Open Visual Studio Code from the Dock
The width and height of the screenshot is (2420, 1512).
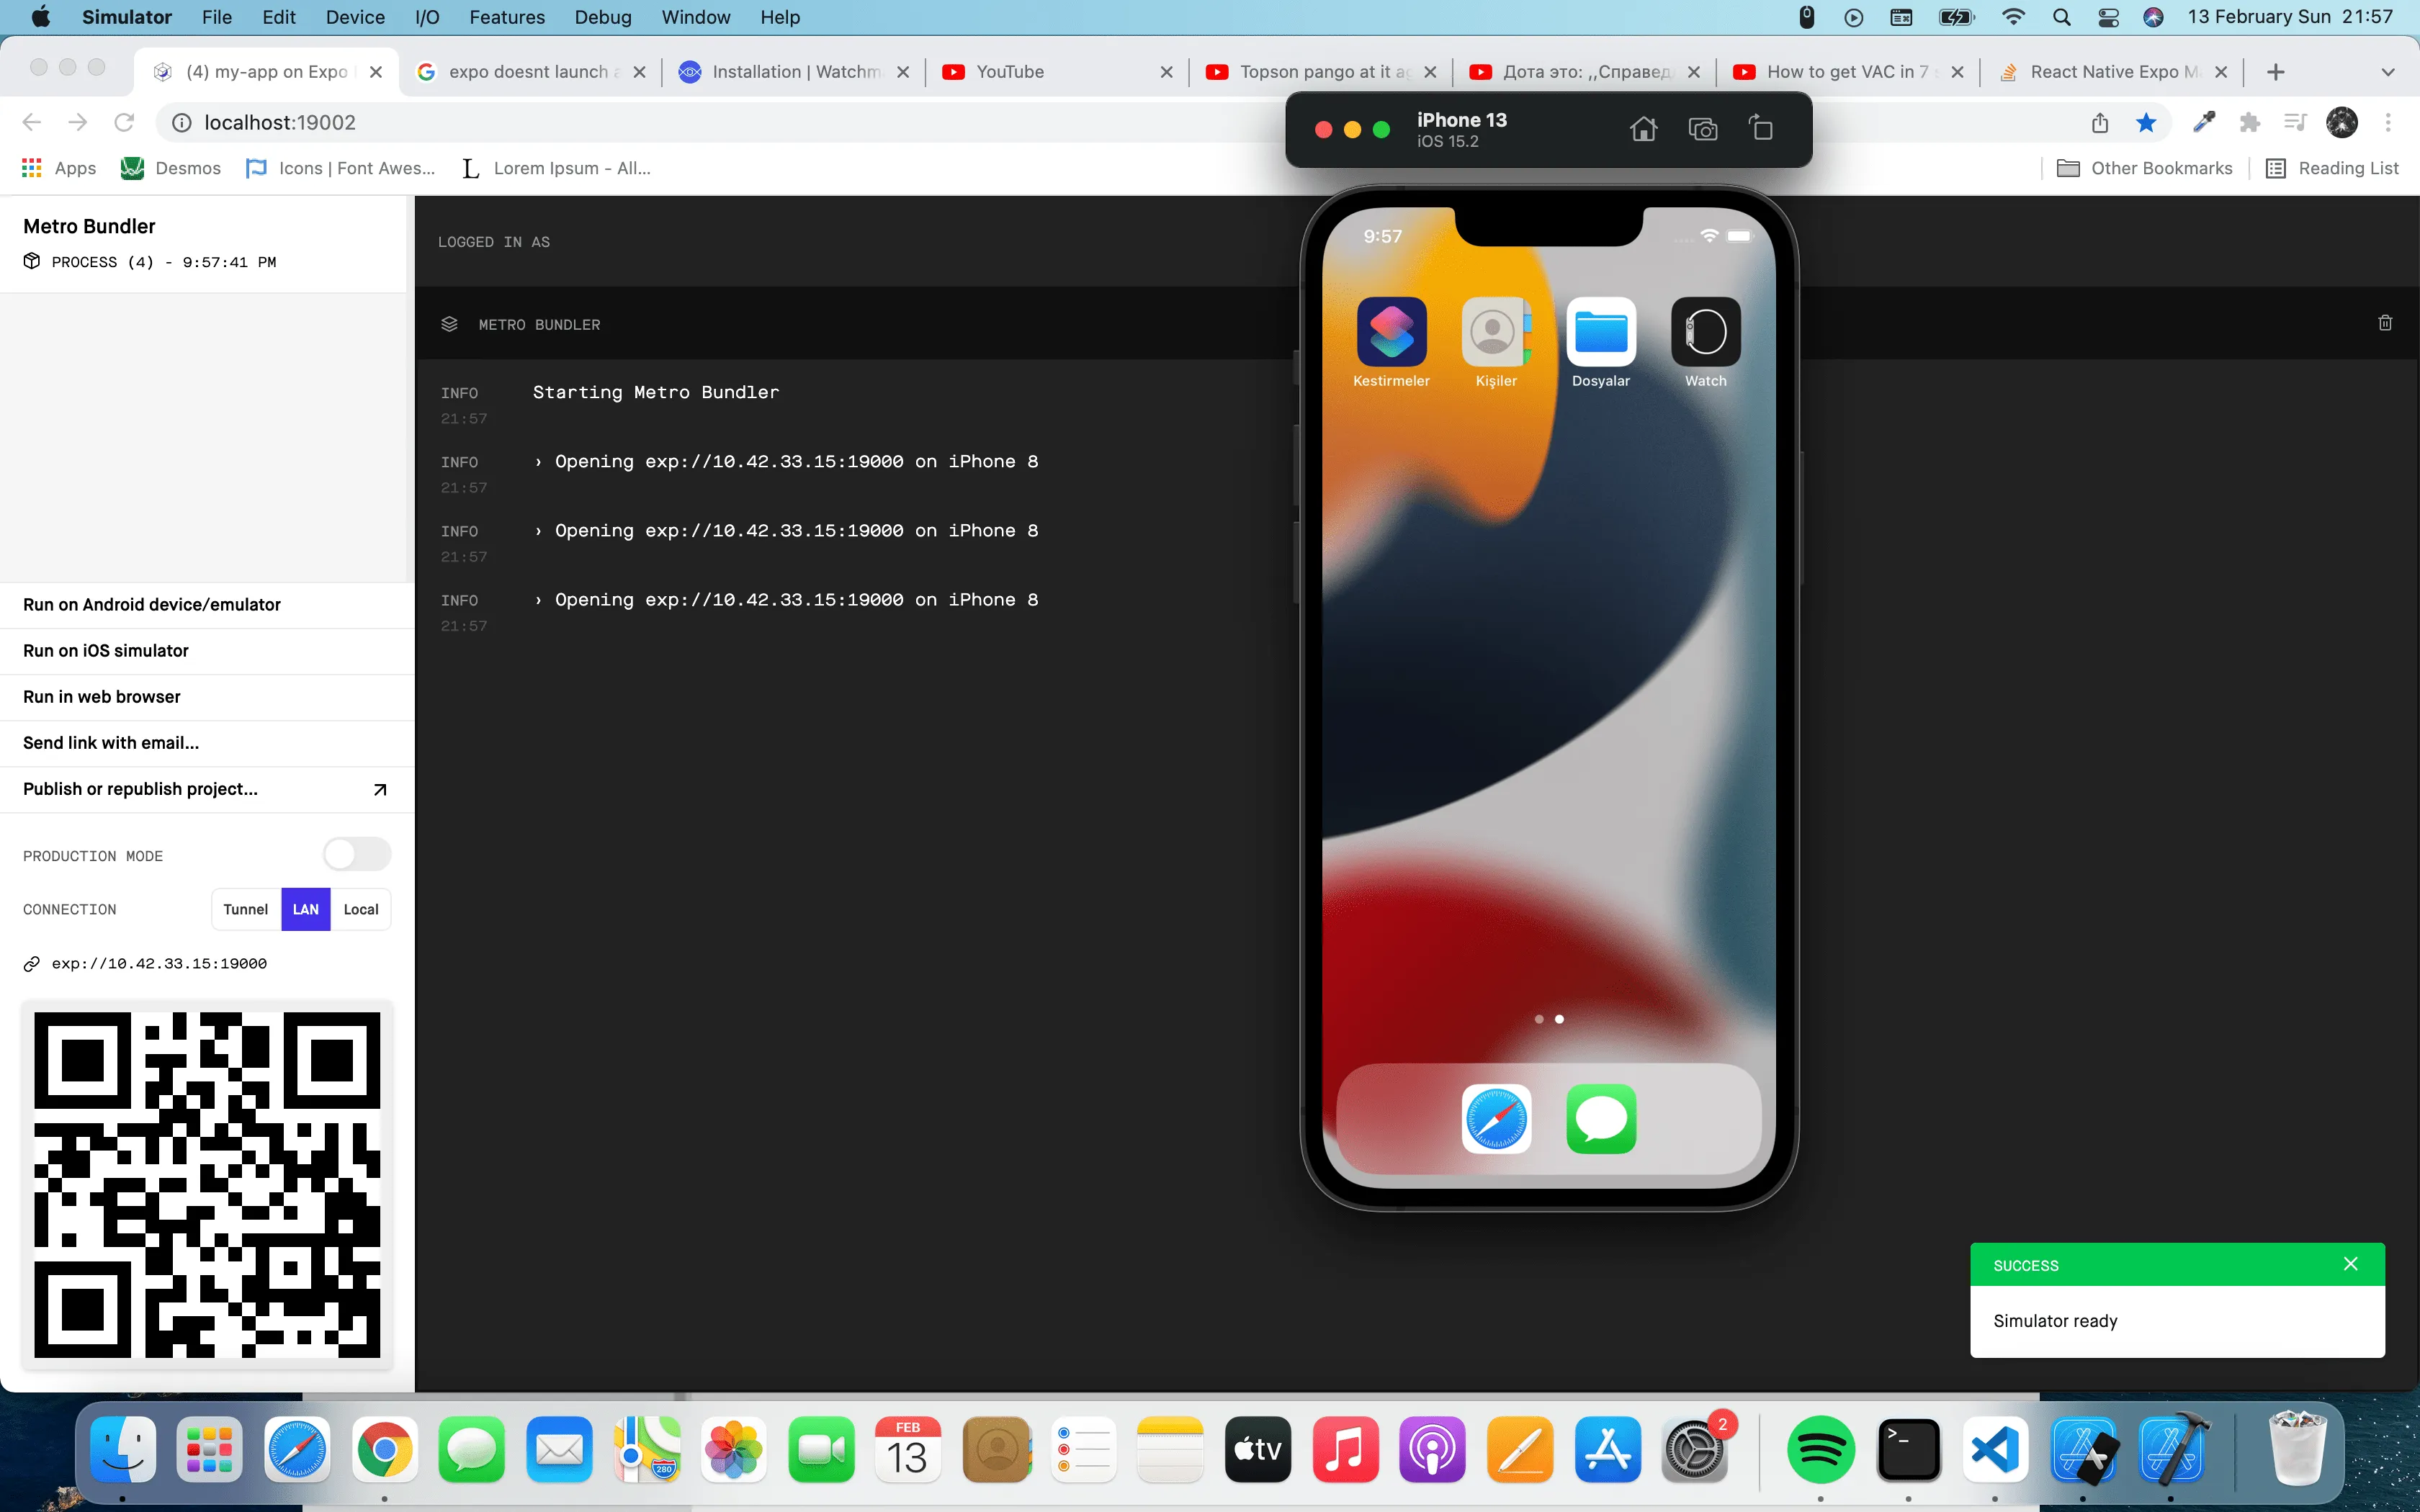1996,1449
